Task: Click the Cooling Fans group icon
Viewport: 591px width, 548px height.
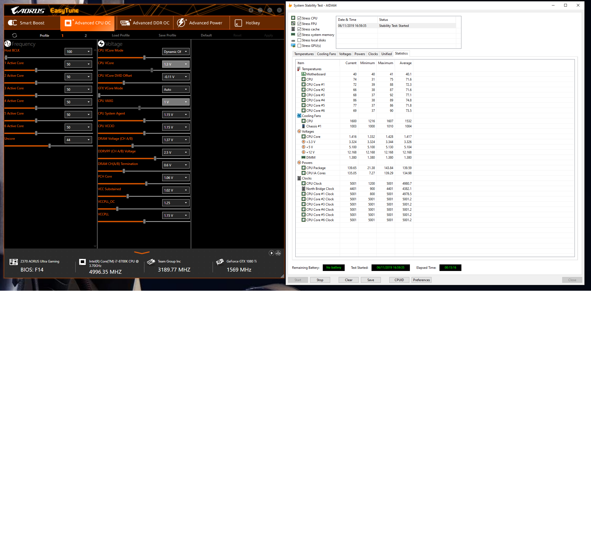Action: 299,116
